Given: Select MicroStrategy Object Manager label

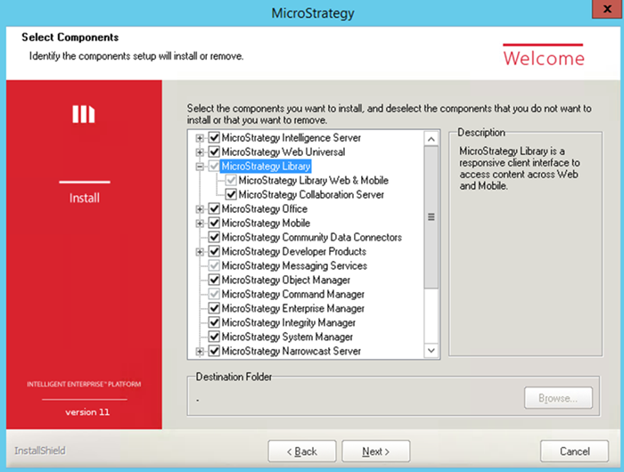Looking at the screenshot, I should coord(286,281).
